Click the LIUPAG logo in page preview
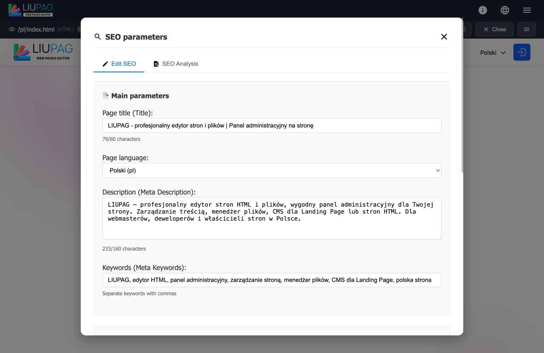 coord(43,52)
